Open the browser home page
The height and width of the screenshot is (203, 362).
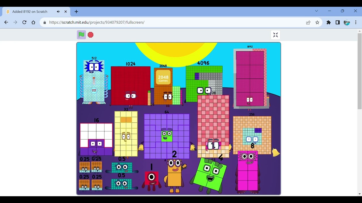[x=33, y=22]
